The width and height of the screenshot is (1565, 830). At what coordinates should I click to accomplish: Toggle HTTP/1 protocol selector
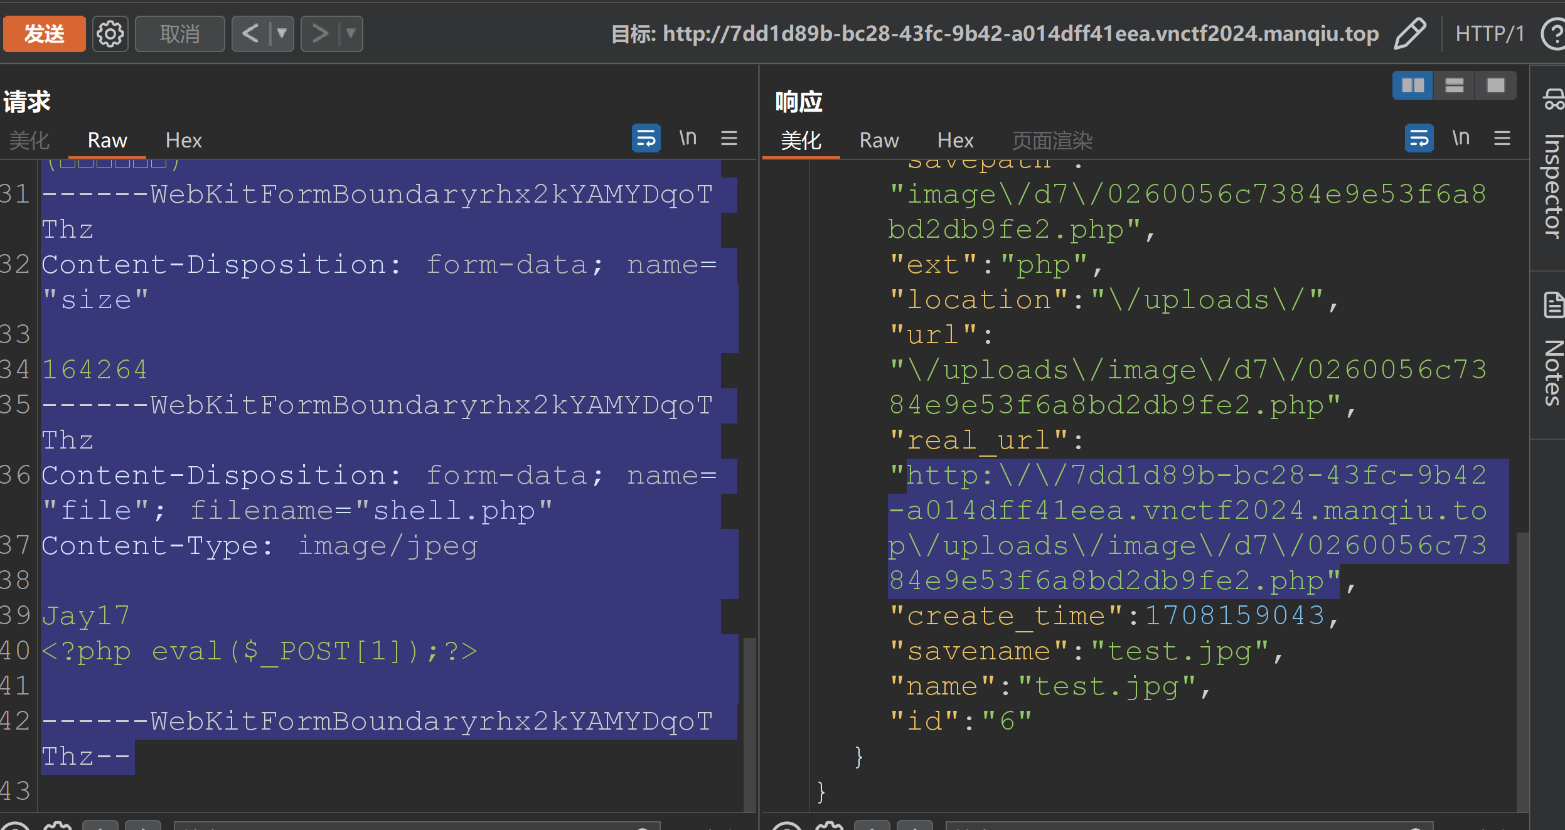[1490, 33]
